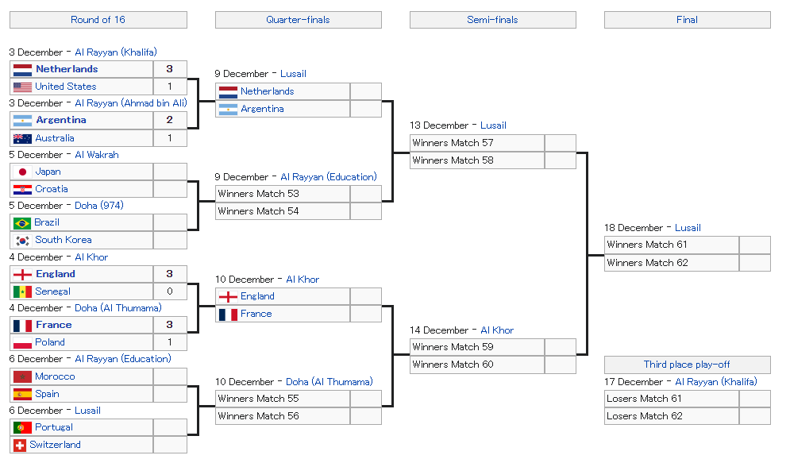790x463 pixels.
Task: Open the Al Wakrah venue link
Action: [97, 155]
